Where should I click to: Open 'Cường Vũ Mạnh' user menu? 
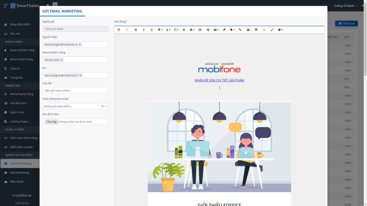(x=345, y=6)
